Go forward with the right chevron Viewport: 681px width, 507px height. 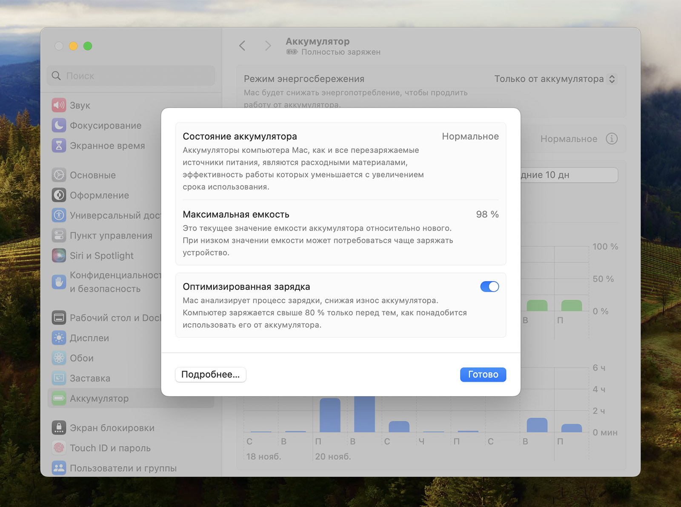tap(268, 46)
